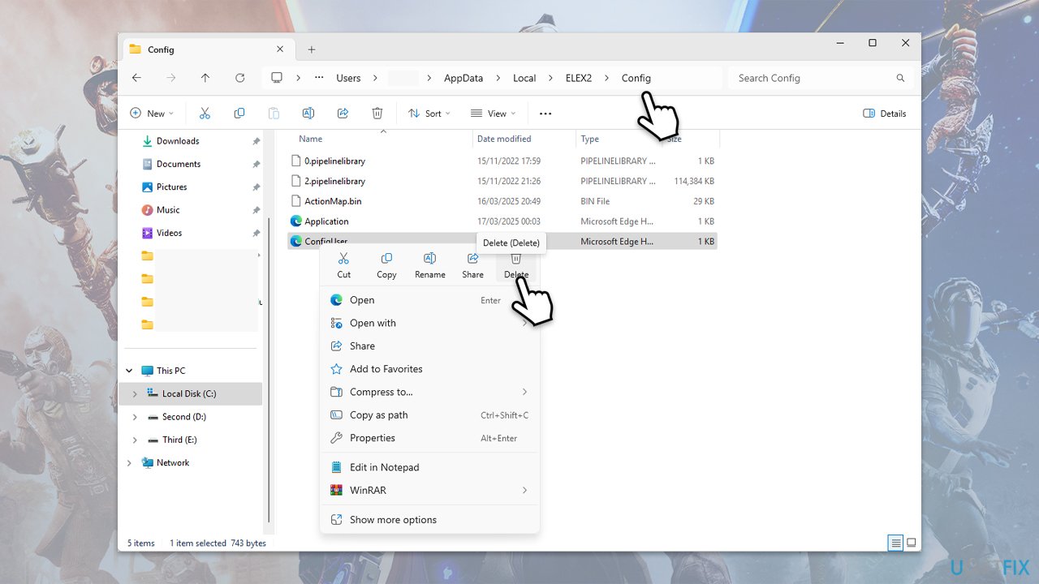Click the Paste icon on the toolbar

[x=274, y=113]
